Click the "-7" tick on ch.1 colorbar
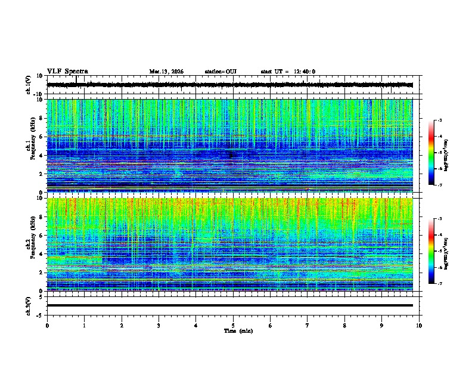This screenshot has height=365, width=472. [439, 185]
